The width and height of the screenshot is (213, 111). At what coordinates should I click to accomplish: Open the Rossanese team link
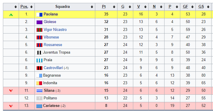click(53, 45)
